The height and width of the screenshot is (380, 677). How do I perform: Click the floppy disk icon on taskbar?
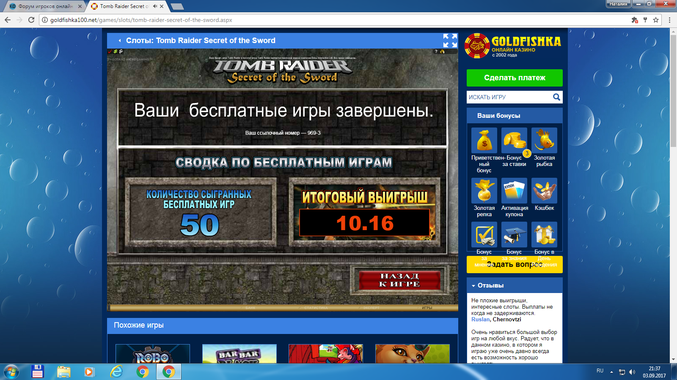[37, 372]
